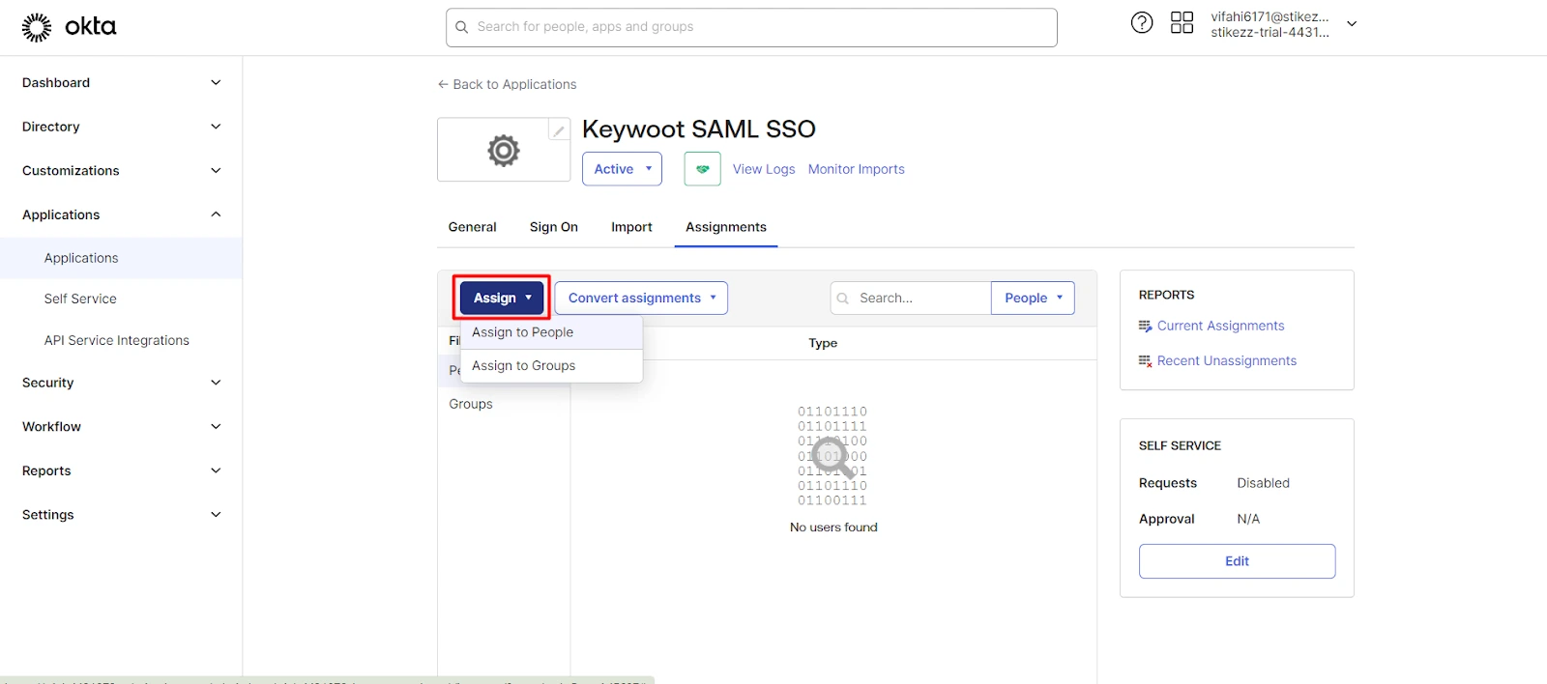Click the assignments search magnifier icon
The width and height of the screenshot is (1547, 684).
(x=843, y=299)
